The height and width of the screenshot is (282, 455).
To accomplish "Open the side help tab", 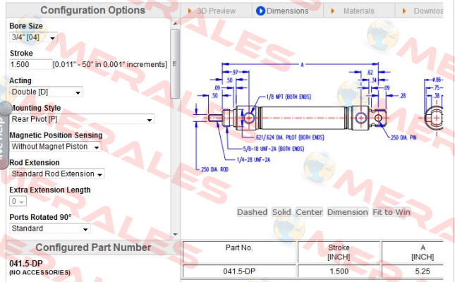I will click(4, 135).
